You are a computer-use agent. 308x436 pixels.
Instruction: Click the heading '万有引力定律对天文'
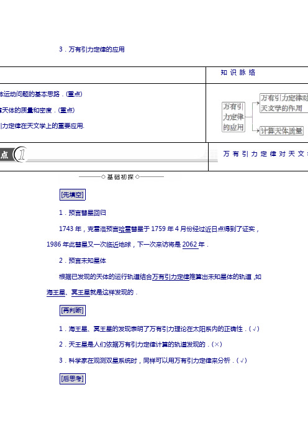266,154
